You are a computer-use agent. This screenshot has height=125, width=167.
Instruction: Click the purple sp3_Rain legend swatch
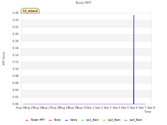point(126,120)
